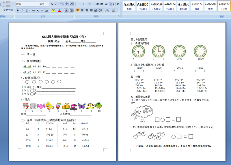Apply the 强调 style

(x=197, y=6)
